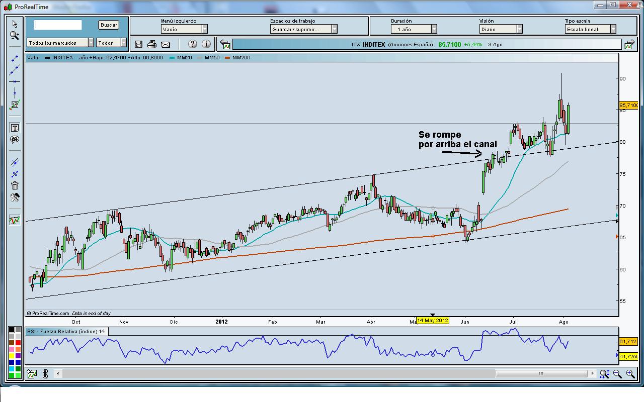Open the Tipo escala dropdown
The height and width of the screenshot is (402, 644).
pos(591,29)
